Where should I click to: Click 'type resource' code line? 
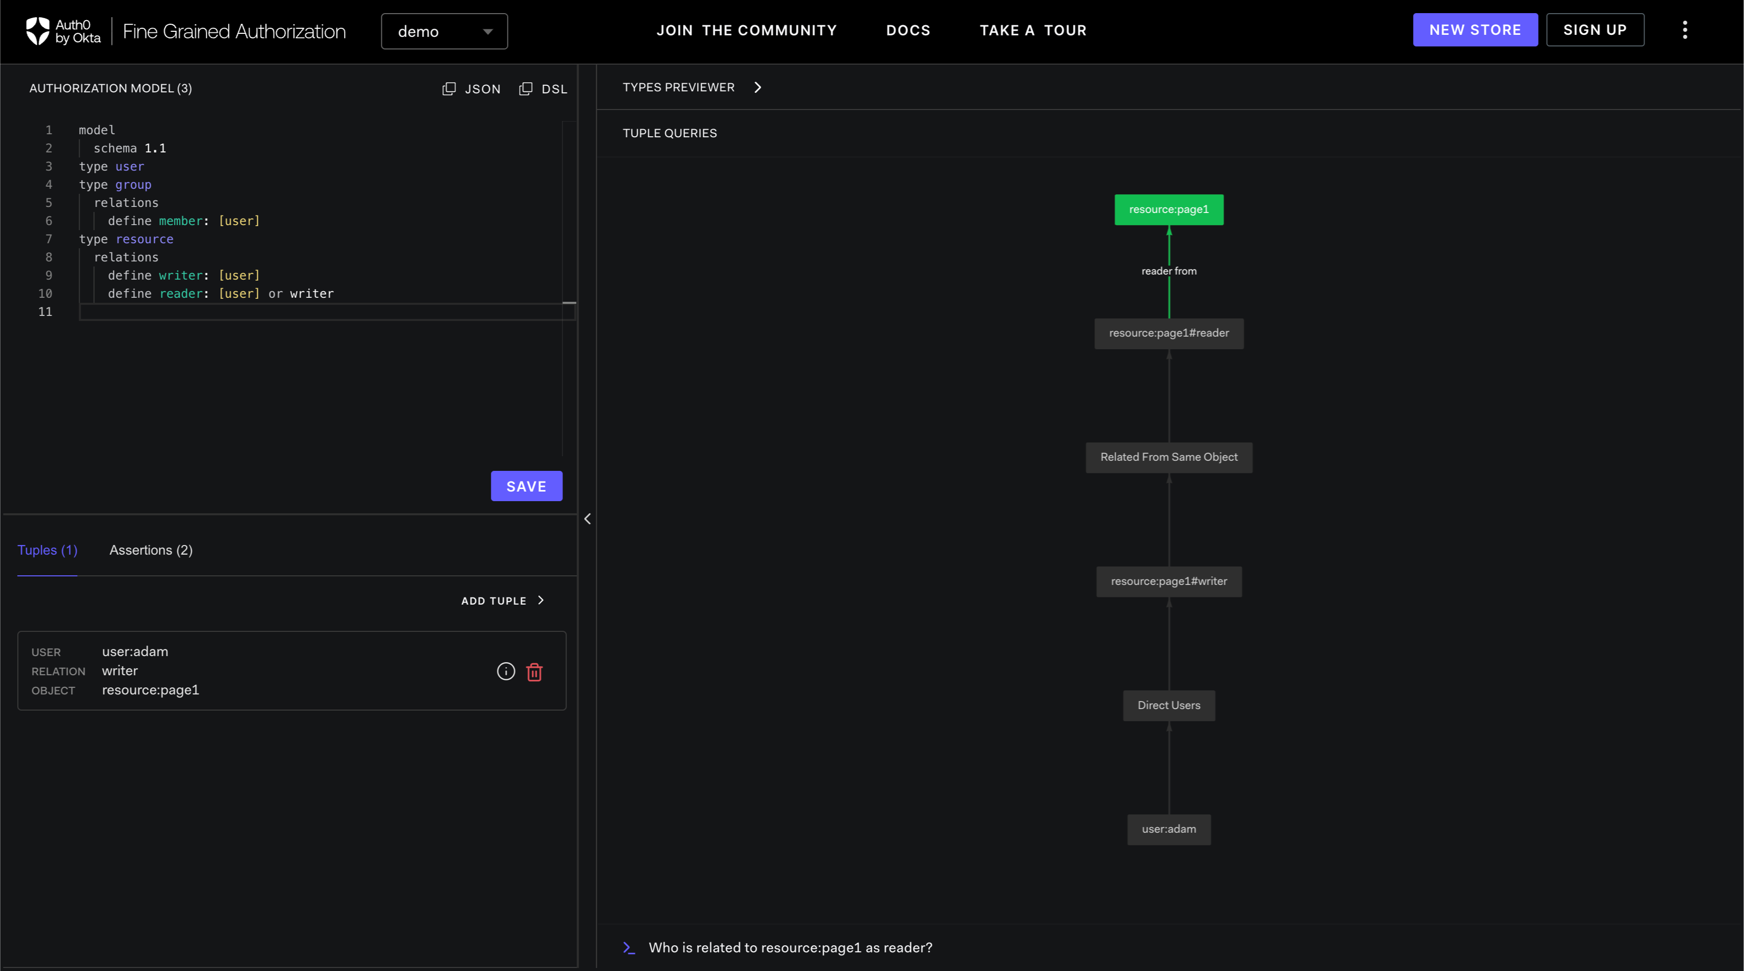[x=126, y=239]
